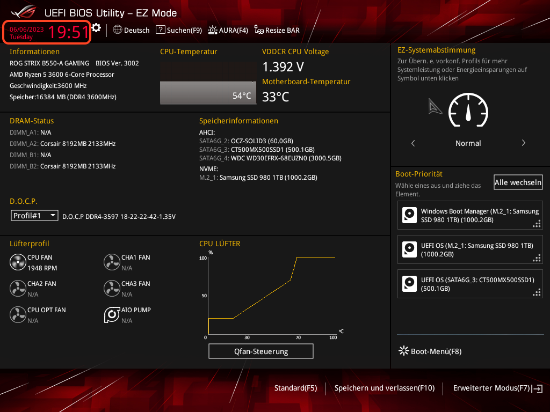This screenshot has width=550, height=412.
Task: Click BIOS Ver. 3002 text
Action: 117,63
